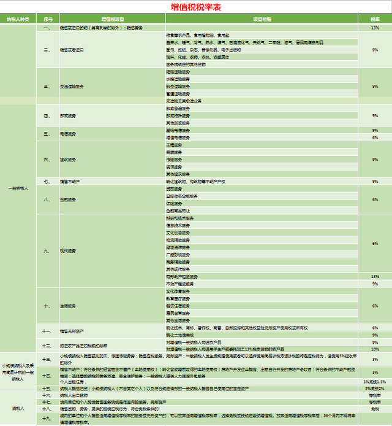Click the 文化创意服务 detail cell
Viewport: 392px width, 426px height.
[x=262, y=233]
